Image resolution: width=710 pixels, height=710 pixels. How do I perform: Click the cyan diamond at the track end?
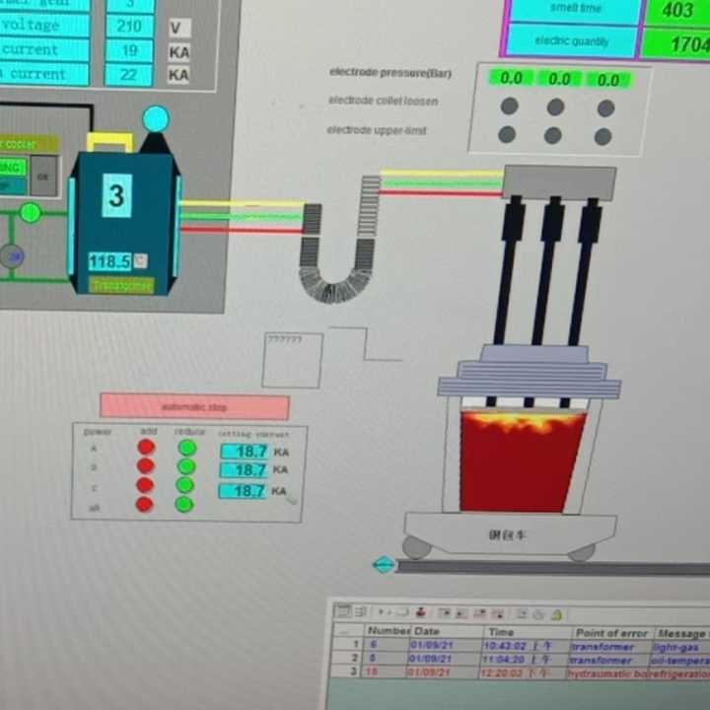click(x=384, y=565)
